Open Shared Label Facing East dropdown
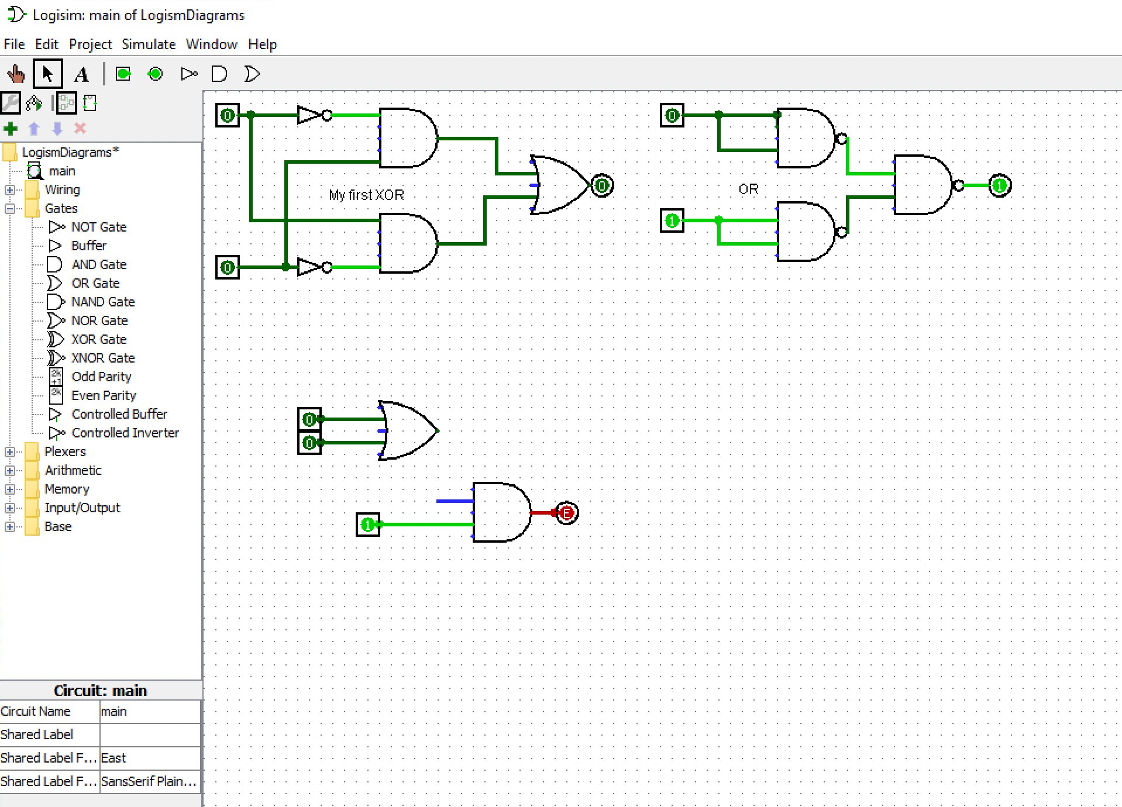 tap(150, 758)
